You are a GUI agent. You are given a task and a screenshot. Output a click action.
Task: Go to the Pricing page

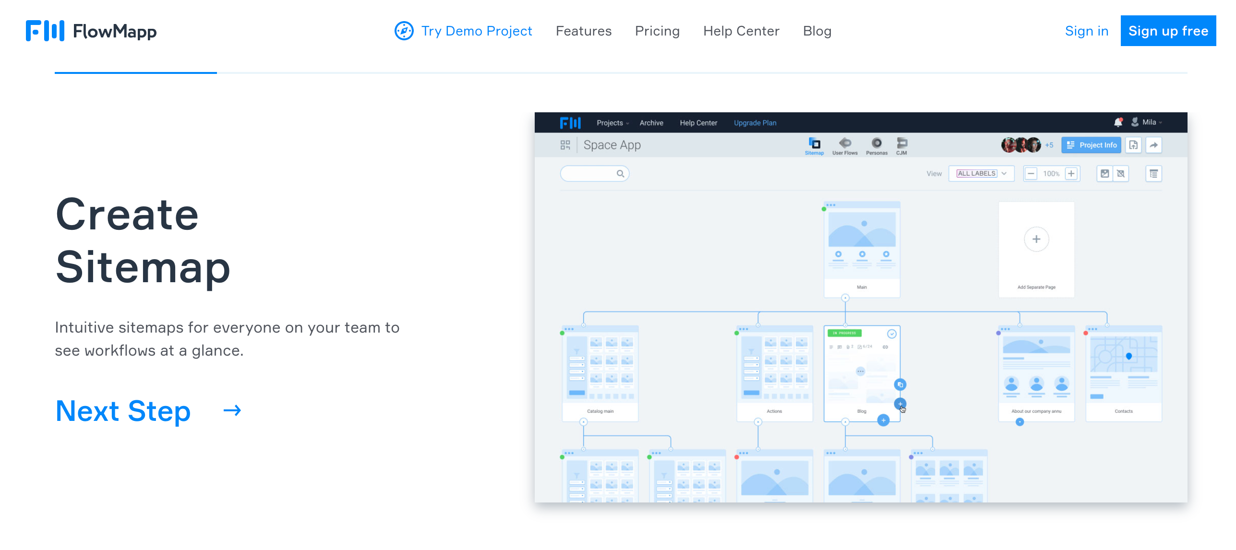(657, 31)
